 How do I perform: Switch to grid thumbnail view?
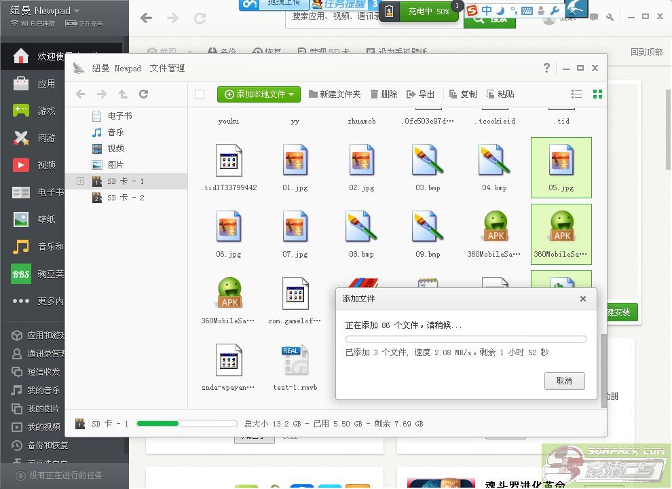[x=597, y=94]
